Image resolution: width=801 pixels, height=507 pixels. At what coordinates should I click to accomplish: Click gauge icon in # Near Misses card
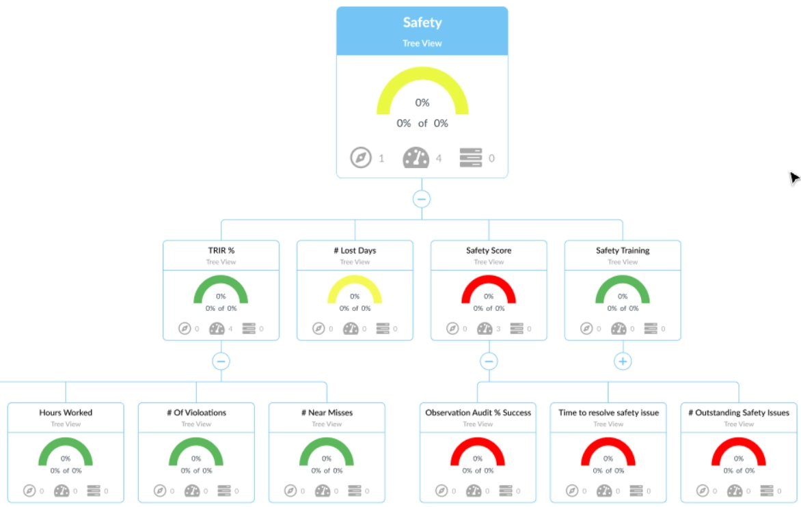click(x=323, y=491)
